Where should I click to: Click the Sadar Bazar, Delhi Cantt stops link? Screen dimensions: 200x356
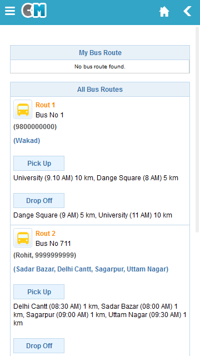pos(91,269)
